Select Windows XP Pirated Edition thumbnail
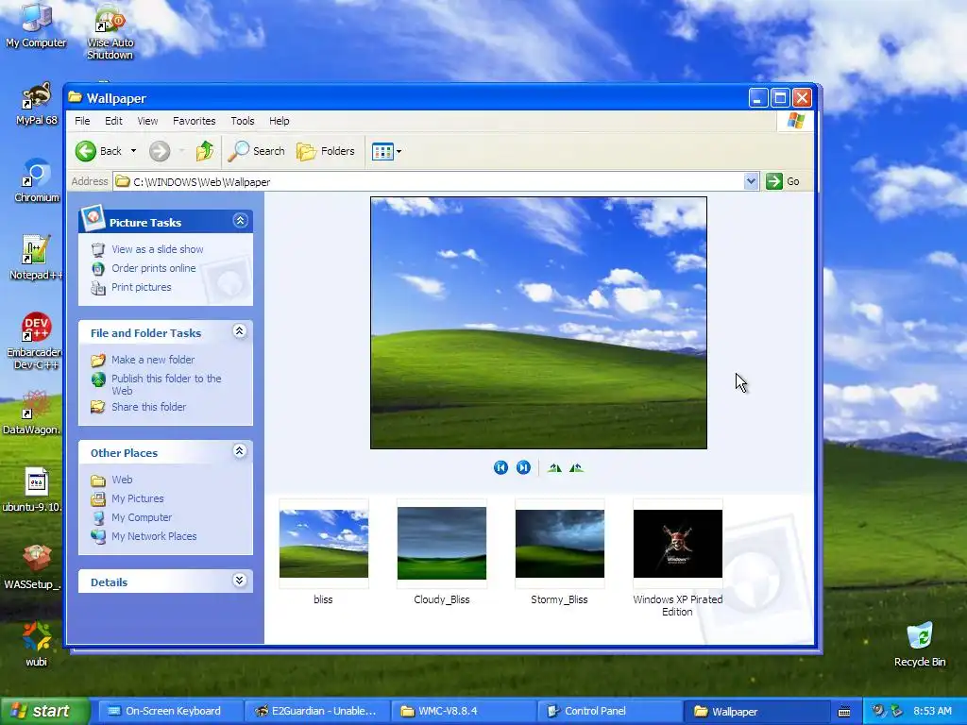Screen dimensions: 967x725 click(678, 544)
